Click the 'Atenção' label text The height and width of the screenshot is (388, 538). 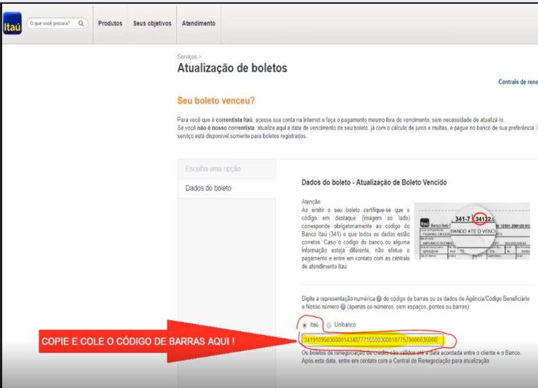click(311, 202)
